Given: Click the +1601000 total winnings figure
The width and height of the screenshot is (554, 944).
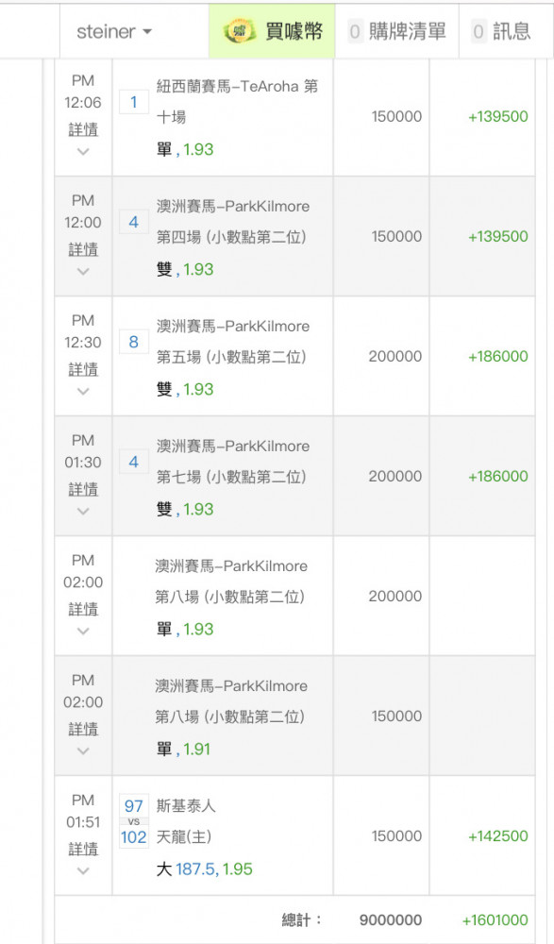Looking at the screenshot, I should [495, 919].
